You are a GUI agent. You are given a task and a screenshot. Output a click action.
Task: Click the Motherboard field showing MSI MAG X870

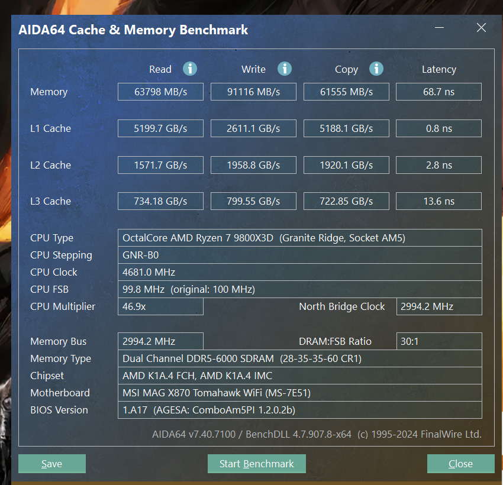point(299,393)
